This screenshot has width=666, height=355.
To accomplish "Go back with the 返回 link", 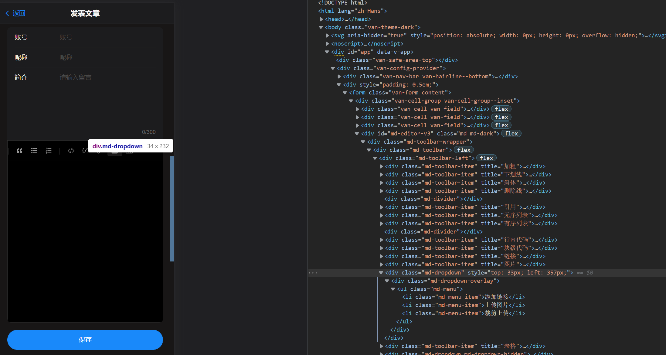I will pyautogui.click(x=15, y=13).
